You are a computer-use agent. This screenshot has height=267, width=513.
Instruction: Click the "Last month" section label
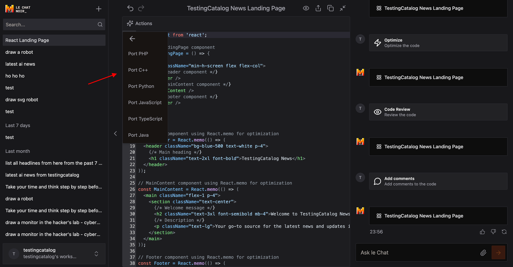coord(18,151)
